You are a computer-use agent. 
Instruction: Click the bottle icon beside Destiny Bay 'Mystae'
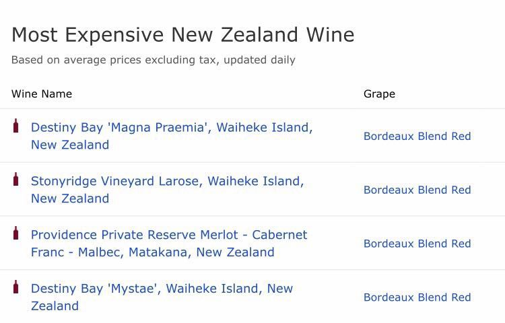(16, 287)
